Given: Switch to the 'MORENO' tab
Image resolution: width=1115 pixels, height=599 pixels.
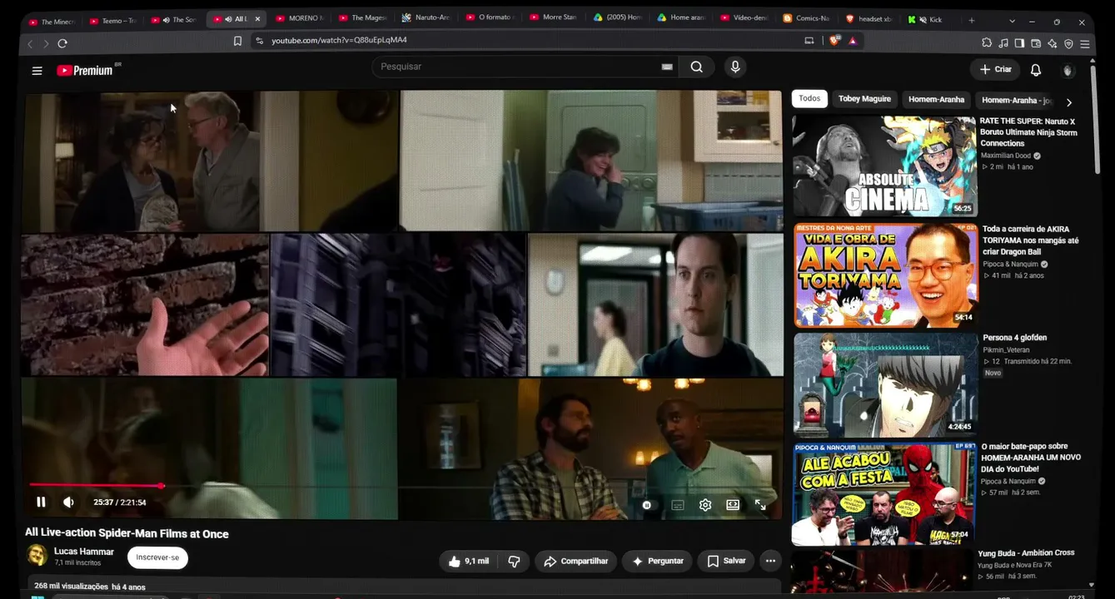Looking at the screenshot, I should tap(298, 18).
